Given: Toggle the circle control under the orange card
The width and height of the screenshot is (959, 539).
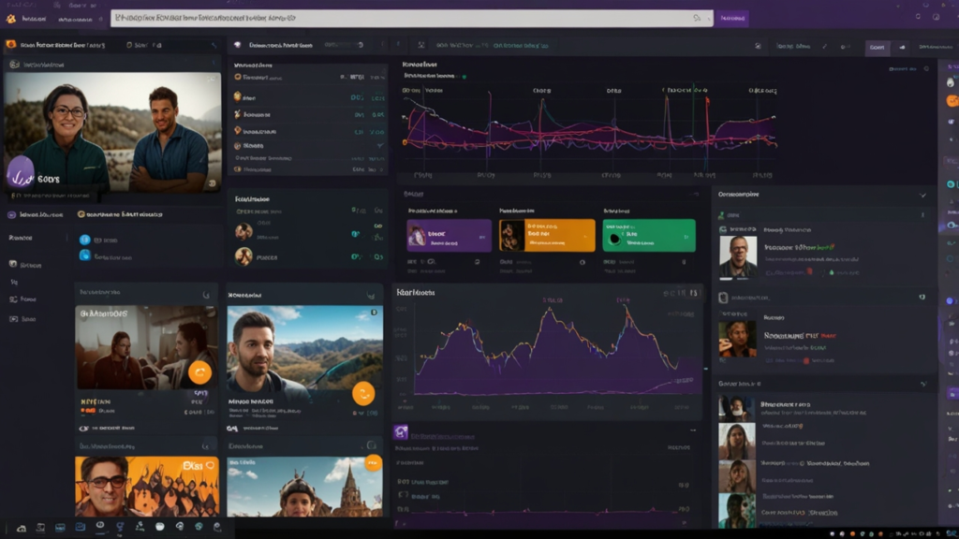Looking at the screenshot, I should click(x=583, y=262).
